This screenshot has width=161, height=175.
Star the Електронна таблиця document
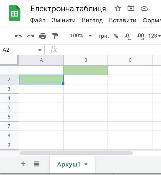pos(118,8)
